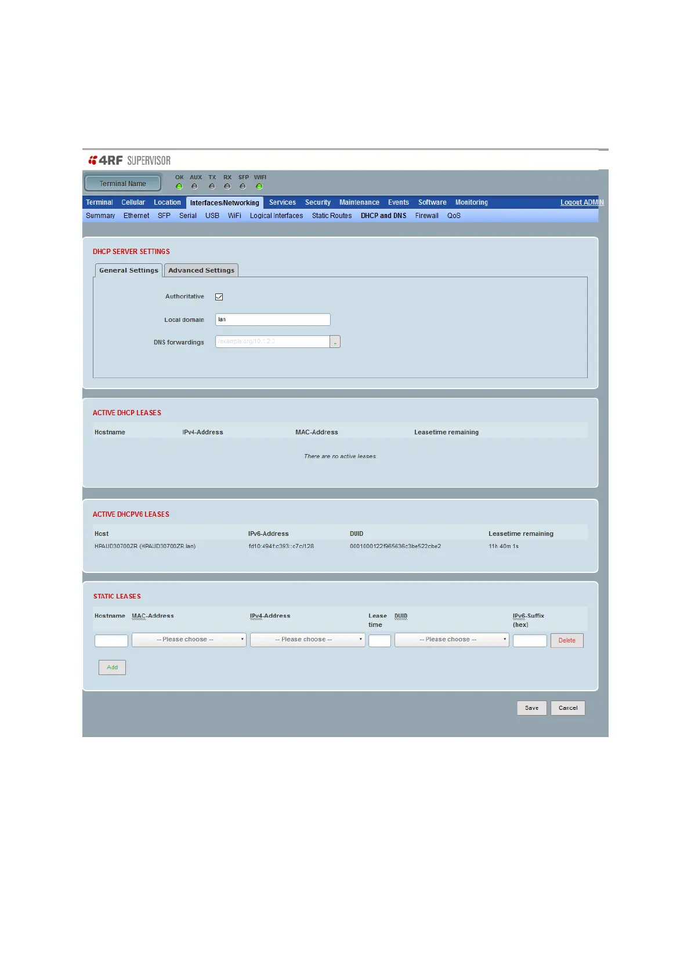The width and height of the screenshot is (691, 976).
Task: Open the Events menu
Action: click(399, 202)
